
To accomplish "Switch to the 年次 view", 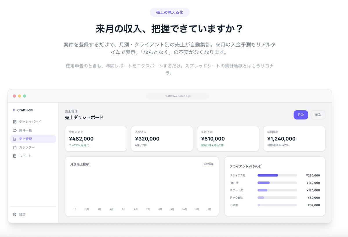I will [x=318, y=115].
